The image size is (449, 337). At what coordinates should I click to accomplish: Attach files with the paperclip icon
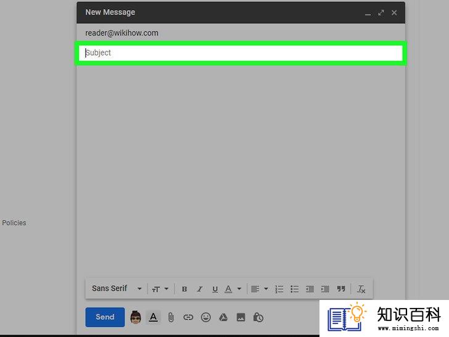click(171, 317)
